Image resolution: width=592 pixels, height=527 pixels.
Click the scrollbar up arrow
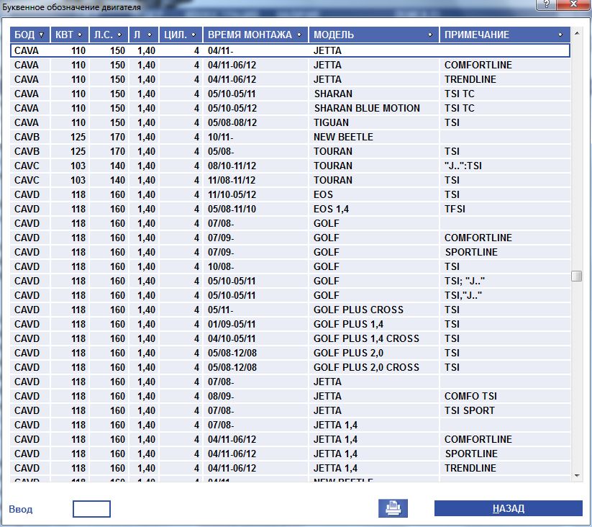click(x=576, y=33)
